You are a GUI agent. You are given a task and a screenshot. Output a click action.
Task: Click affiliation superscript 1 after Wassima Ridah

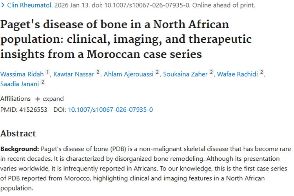pyautogui.click(x=47, y=73)
